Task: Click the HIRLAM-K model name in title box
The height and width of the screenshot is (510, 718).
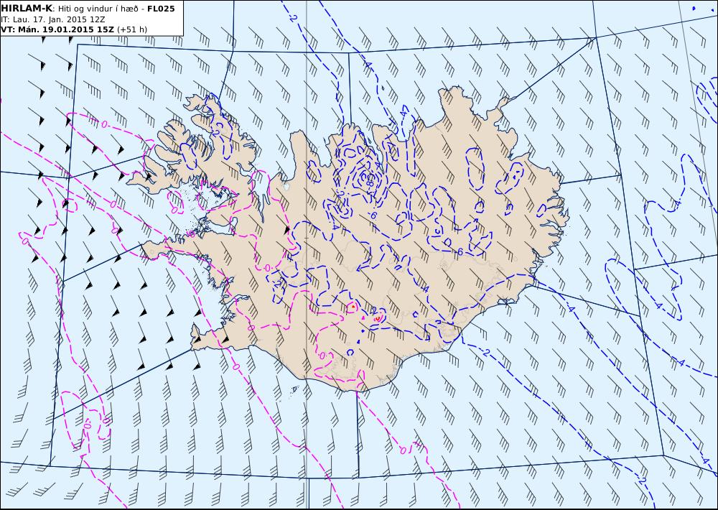Action: (x=27, y=9)
